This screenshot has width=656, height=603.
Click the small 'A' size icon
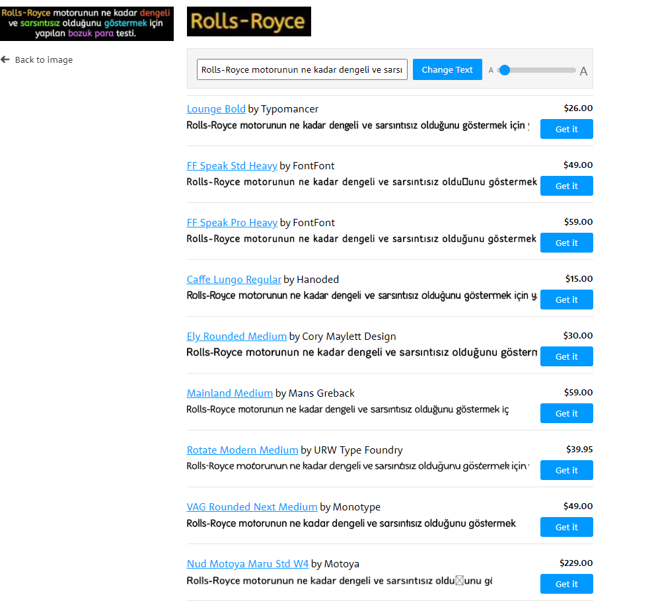point(491,70)
